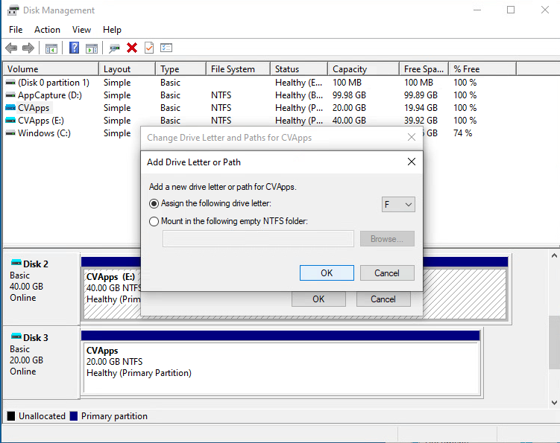This screenshot has height=443, width=560.
Task: Select the CVApps (E:) volume name
Action: point(41,121)
